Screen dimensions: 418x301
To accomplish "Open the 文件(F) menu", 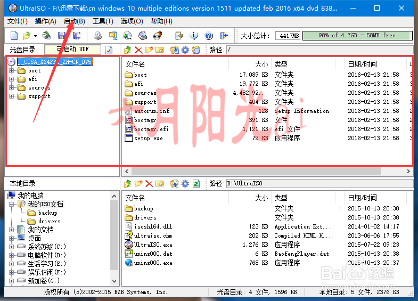I will tap(18, 21).
